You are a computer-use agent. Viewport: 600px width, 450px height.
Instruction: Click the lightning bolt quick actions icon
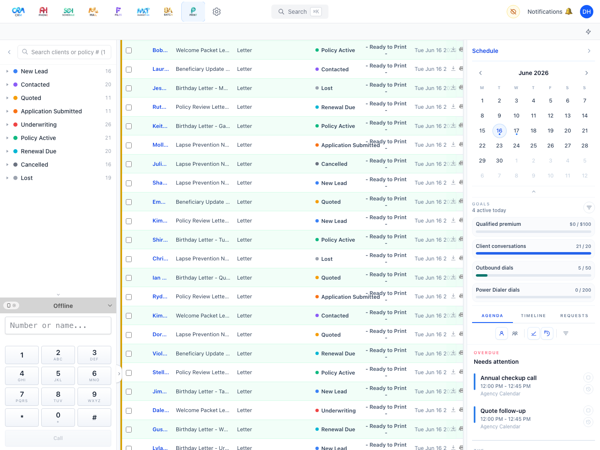coord(588,32)
